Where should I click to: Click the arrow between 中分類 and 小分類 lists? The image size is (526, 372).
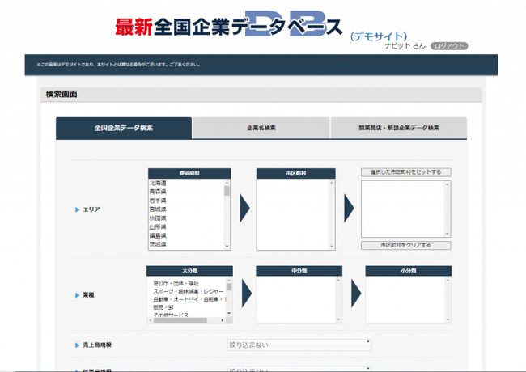tap(349, 294)
